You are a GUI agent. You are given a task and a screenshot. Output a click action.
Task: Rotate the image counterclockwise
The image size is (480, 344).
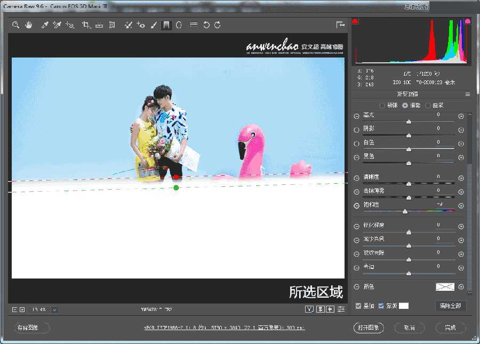tap(207, 24)
